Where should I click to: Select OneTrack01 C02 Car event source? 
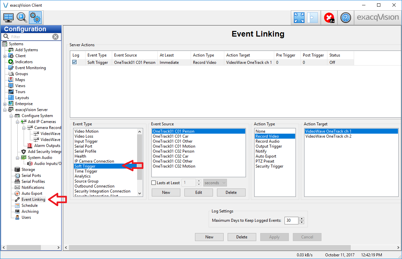(171, 156)
